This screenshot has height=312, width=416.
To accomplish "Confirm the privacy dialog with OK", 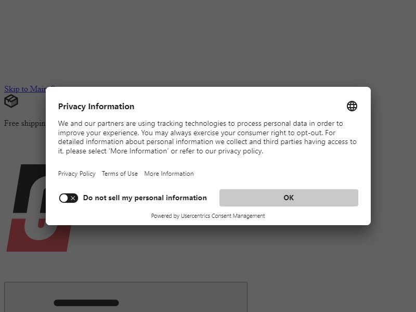I will pos(289,198).
